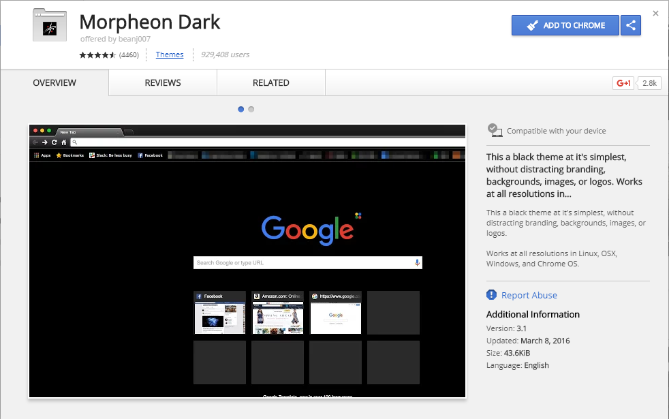This screenshot has height=419, width=669.
Task: Switch to the Reviews tab
Action: [163, 82]
